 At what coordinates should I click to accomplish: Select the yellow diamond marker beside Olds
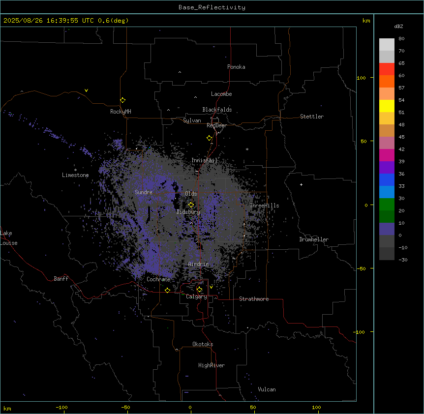[x=191, y=205]
